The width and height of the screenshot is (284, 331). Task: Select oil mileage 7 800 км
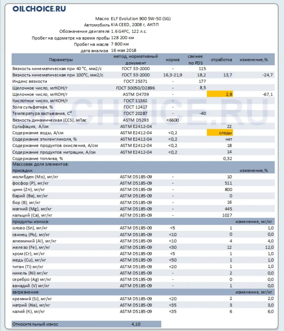[x=120, y=44]
